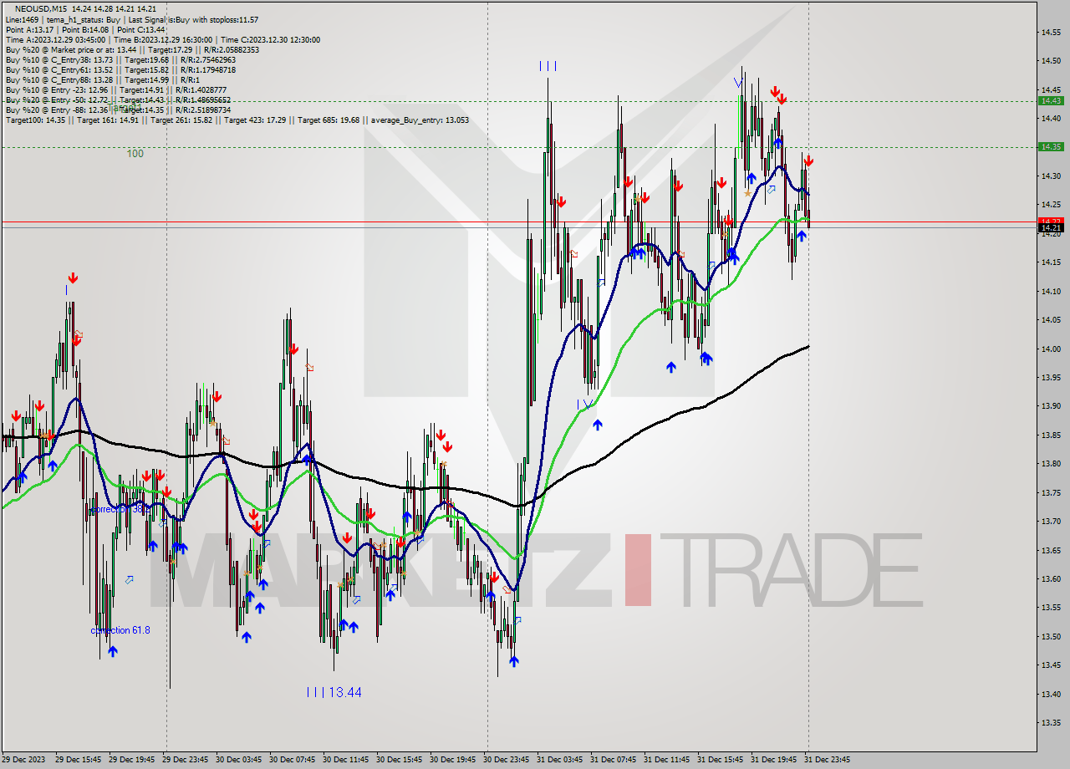Click the current price 14.21 tag
The image size is (1070, 769).
[x=1051, y=227]
